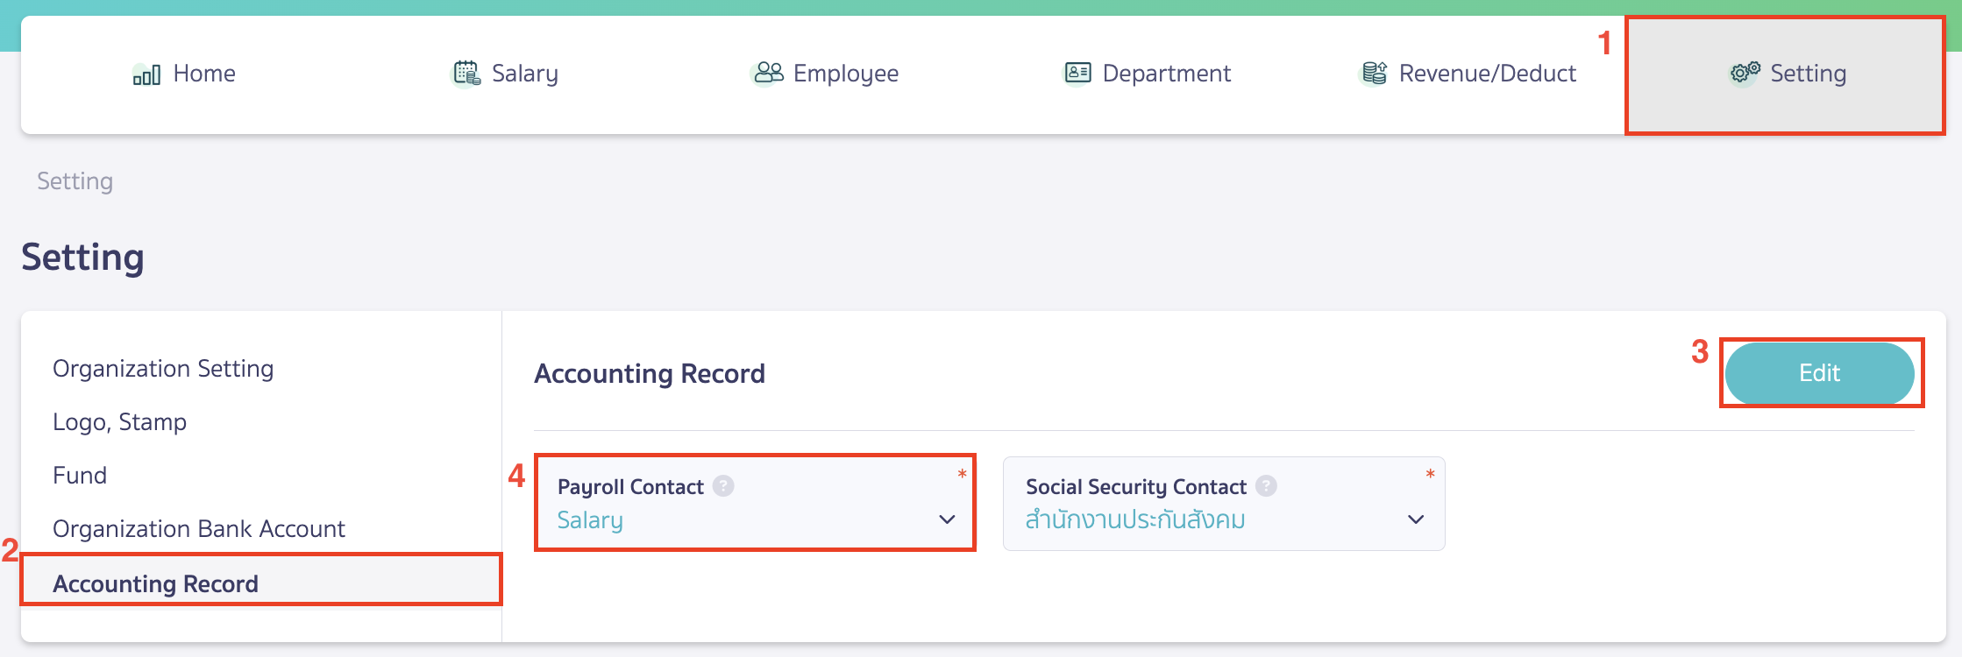Open the Payroll Contact dropdown
1962x657 pixels.
click(947, 520)
